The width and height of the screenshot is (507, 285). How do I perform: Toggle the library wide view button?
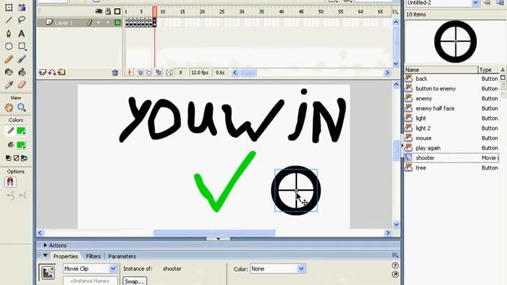[x=503, y=78]
